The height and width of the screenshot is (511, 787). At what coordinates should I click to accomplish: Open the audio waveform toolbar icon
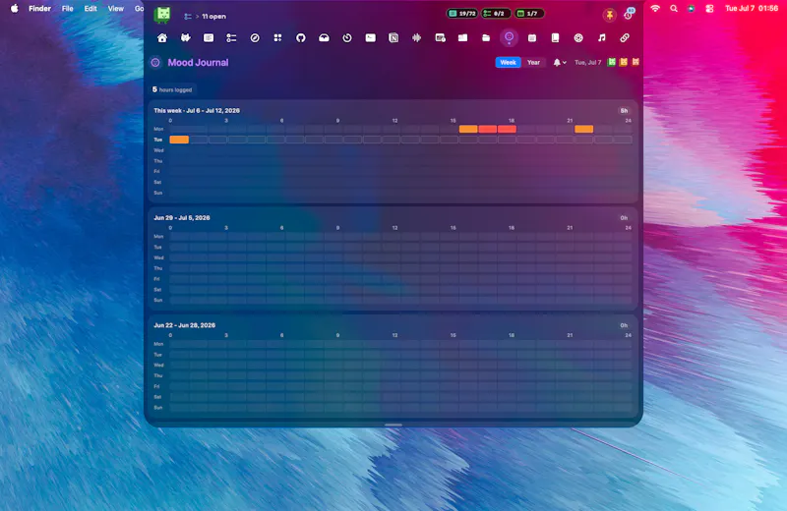pyautogui.click(x=416, y=37)
